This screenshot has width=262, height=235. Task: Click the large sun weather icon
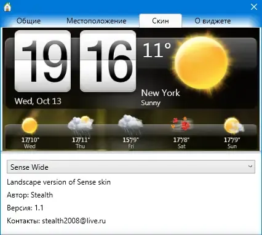(x=201, y=63)
